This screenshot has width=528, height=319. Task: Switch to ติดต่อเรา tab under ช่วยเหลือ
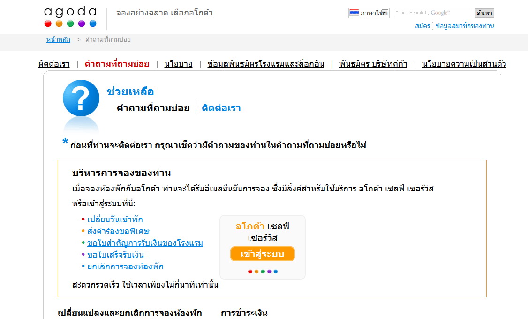click(x=221, y=108)
